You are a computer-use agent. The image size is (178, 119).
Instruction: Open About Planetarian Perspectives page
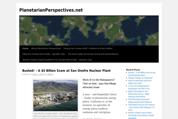click(46, 48)
